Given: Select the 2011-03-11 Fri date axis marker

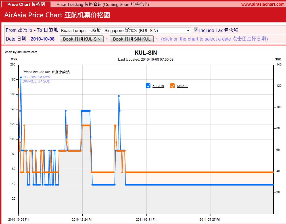Looking at the screenshot, I should tap(146, 219).
